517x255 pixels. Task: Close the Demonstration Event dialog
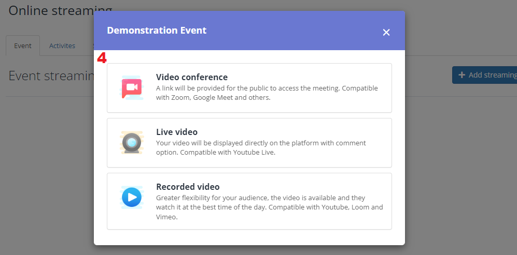click(386, 32)
